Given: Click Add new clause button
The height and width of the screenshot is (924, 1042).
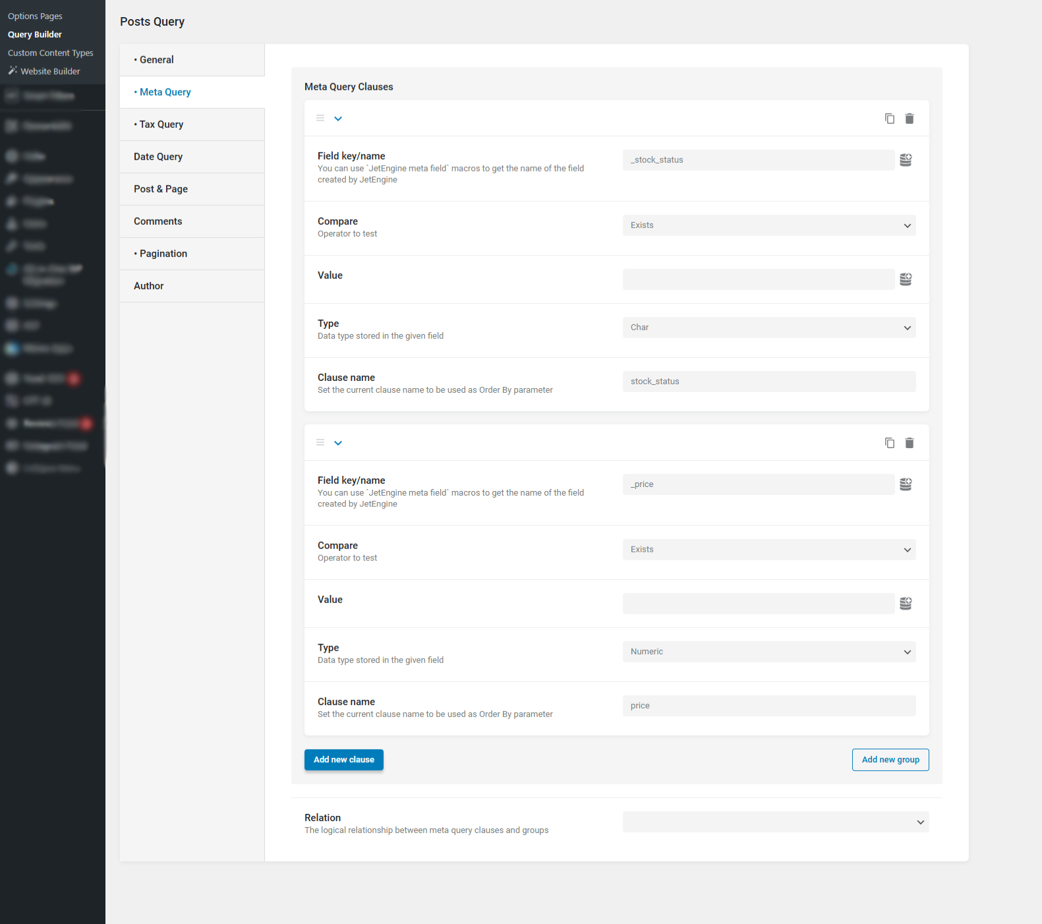Looking at the screenshot, I should [343, 760].
